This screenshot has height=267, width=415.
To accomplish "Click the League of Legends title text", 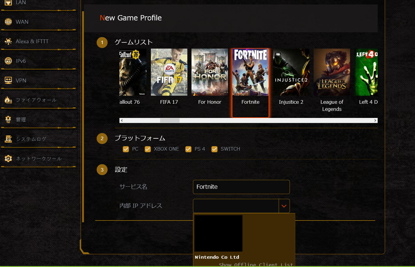I will tap(332, 105).
